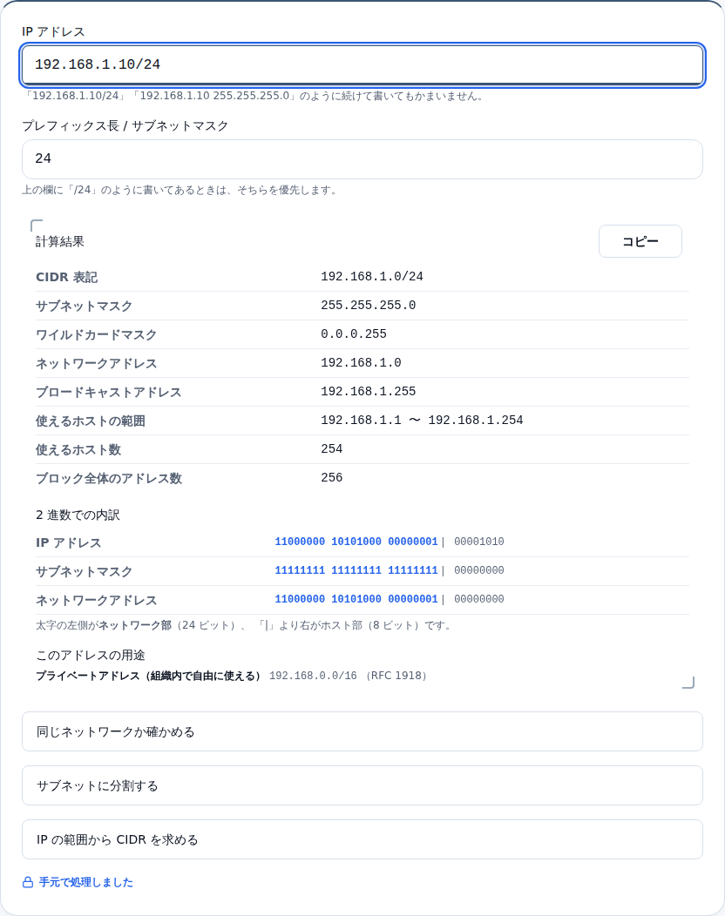Select 192.168.0.0/16 (RFC 1918) text
The image size is (725, 916).
pos(348,676)
